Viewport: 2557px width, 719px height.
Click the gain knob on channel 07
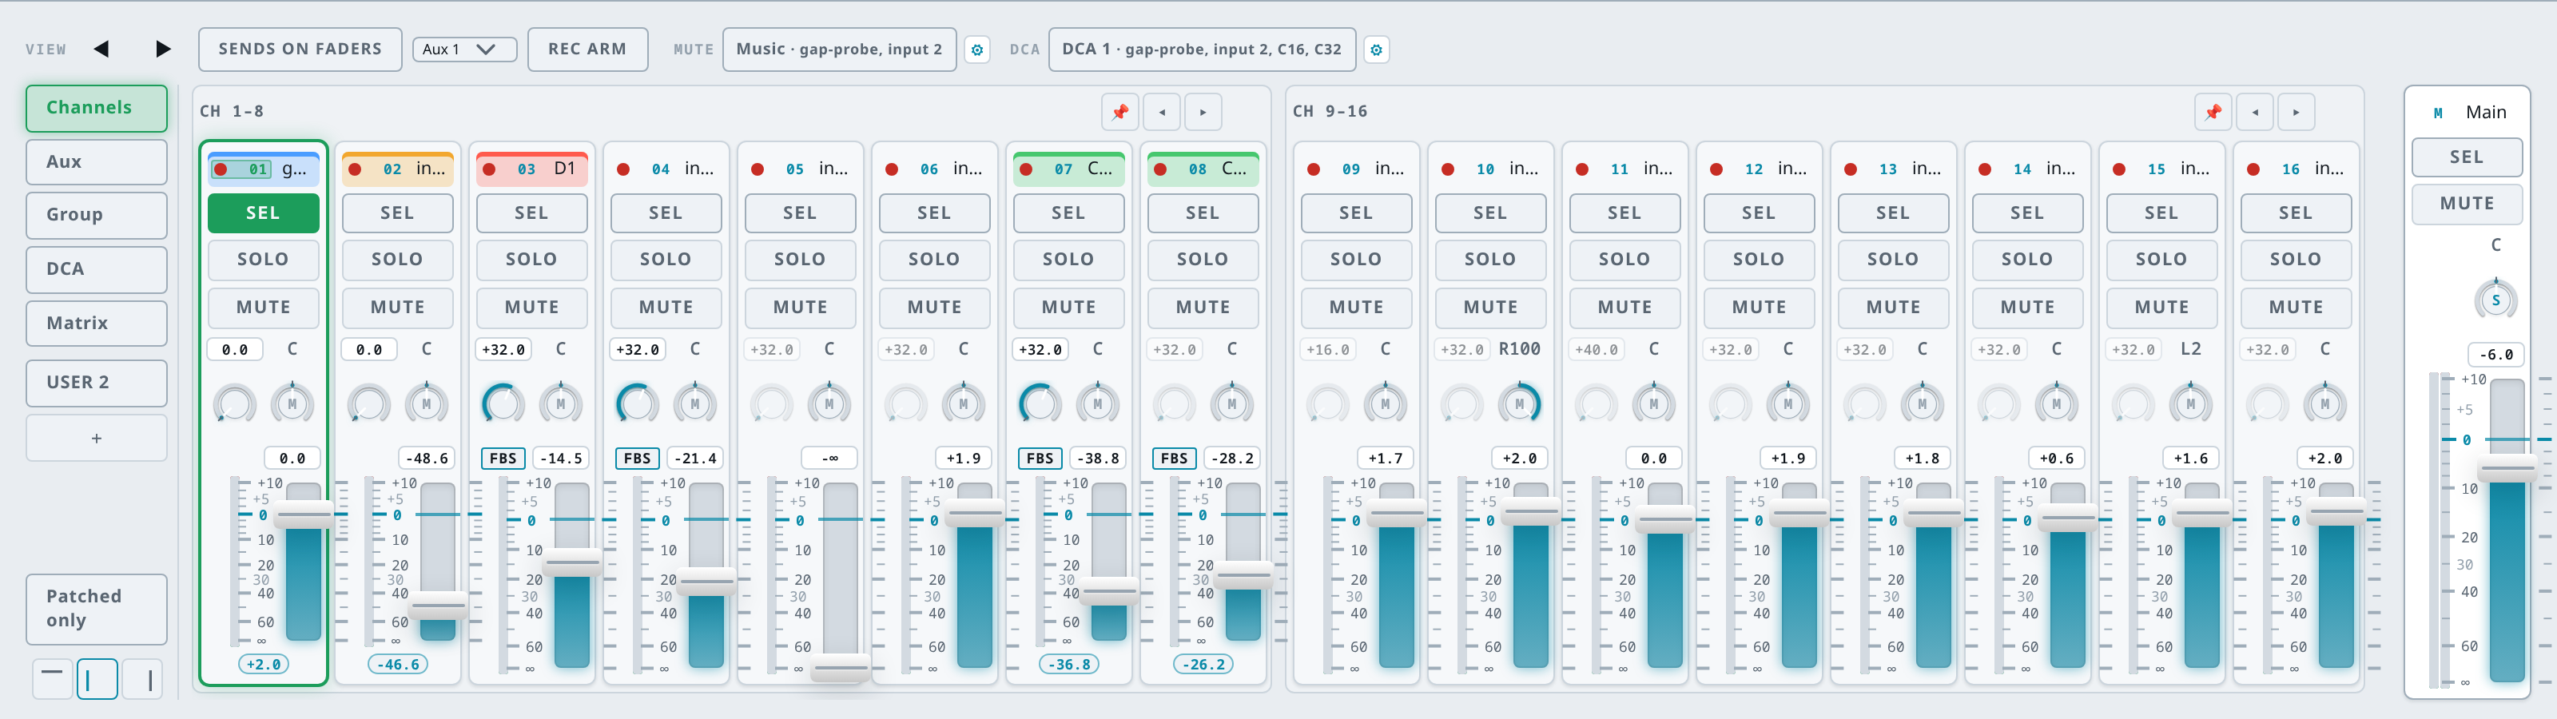click(1040, 403)
